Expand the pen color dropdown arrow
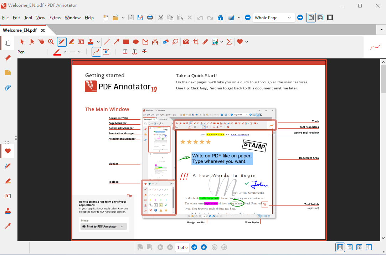 65,52
